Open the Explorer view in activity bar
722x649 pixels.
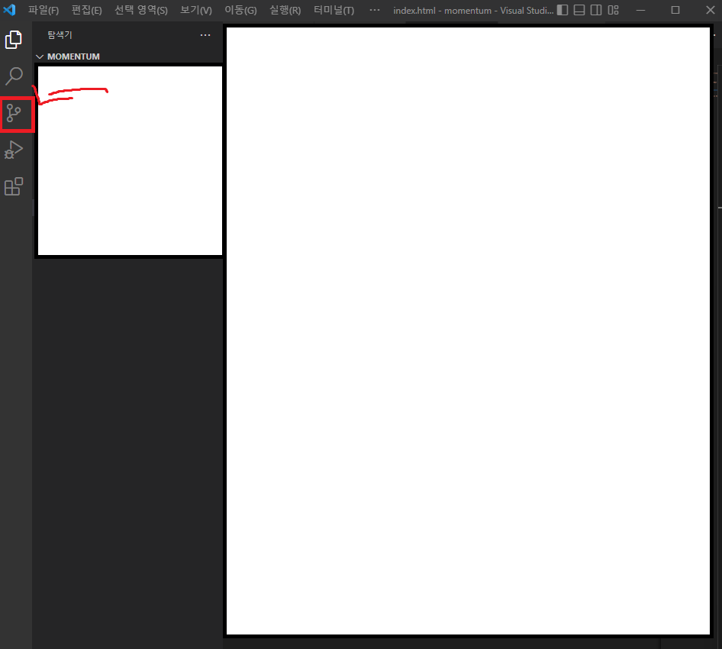coord(13,40)
